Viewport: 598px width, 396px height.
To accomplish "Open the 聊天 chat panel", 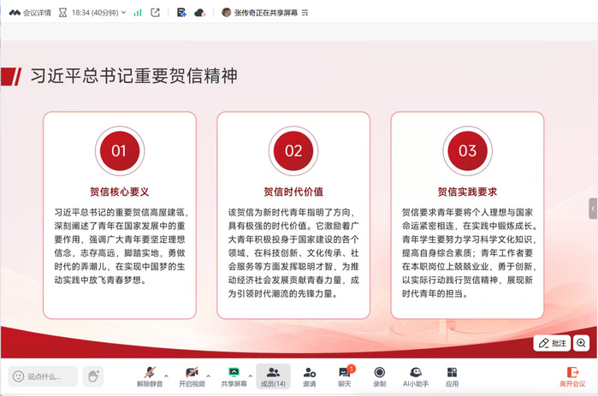I will [x=344, y=375].
